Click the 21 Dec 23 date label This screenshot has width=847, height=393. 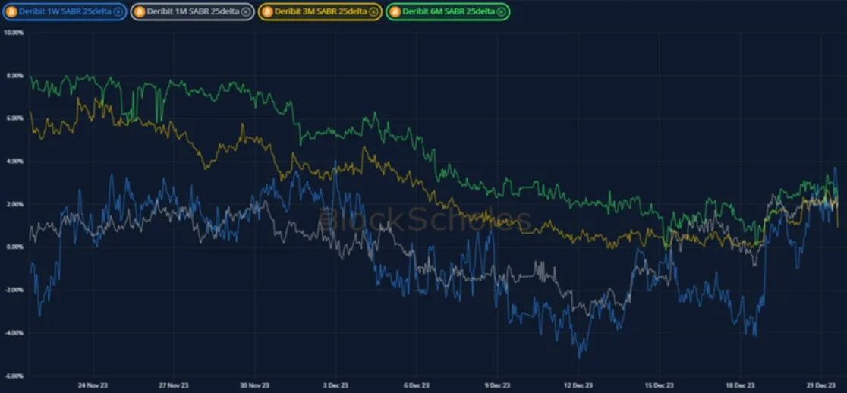[x=821, y=385]
